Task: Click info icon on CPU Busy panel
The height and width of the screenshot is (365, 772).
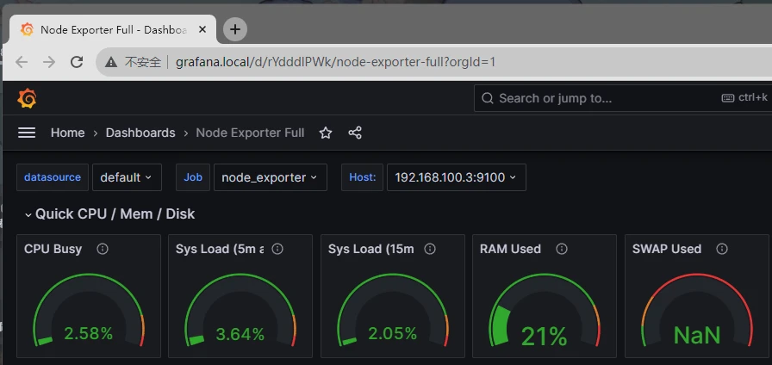Action: pyautogui.click(x=103, y=249)
